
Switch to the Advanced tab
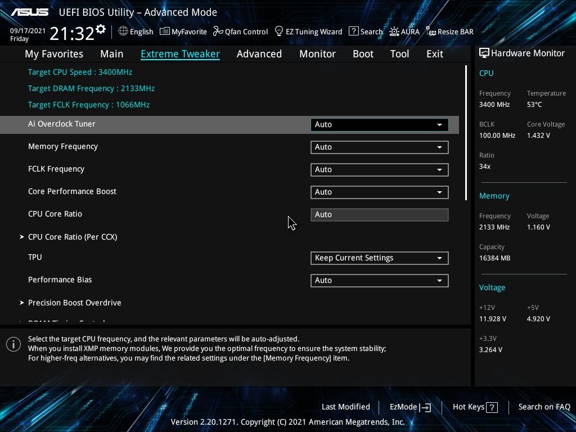(259, 54)
